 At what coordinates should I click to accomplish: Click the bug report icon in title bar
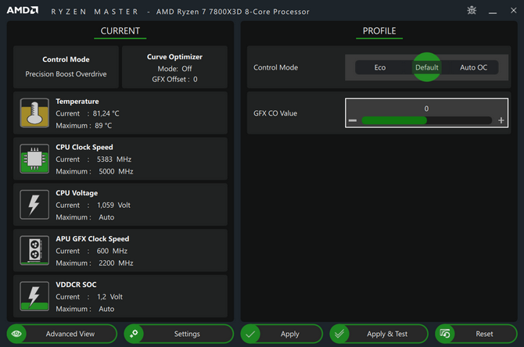coord(472,10)
